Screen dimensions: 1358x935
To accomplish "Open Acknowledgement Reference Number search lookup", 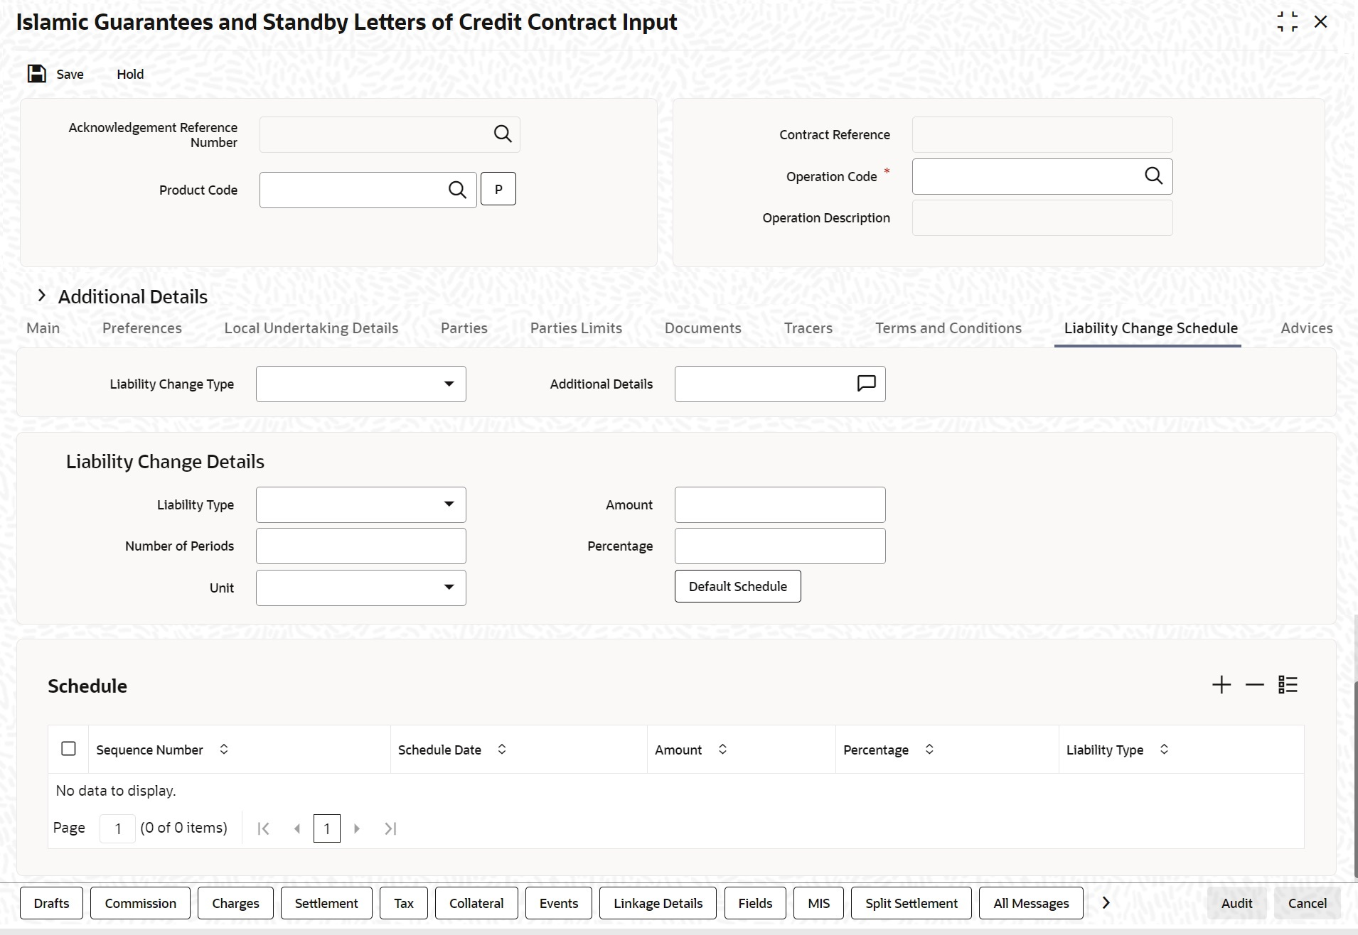I will [x=502, y=134].
